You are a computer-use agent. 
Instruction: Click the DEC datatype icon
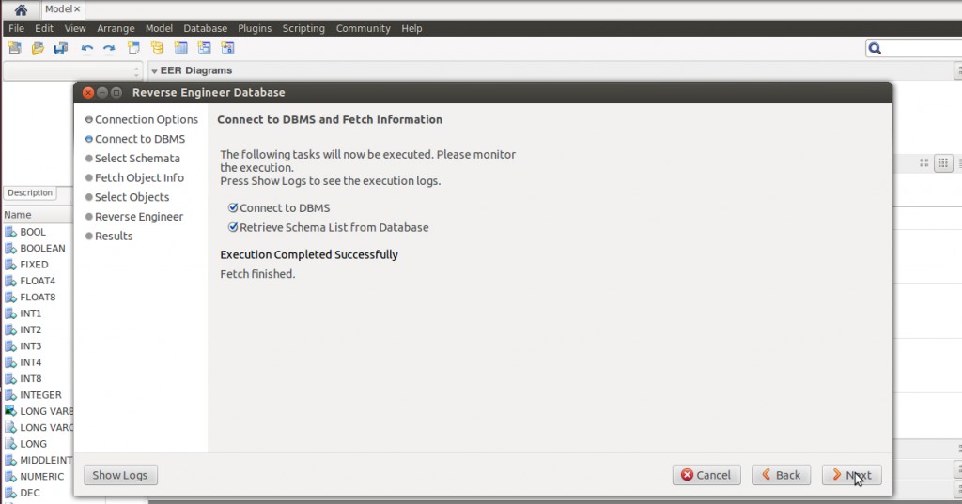point(10,493)
